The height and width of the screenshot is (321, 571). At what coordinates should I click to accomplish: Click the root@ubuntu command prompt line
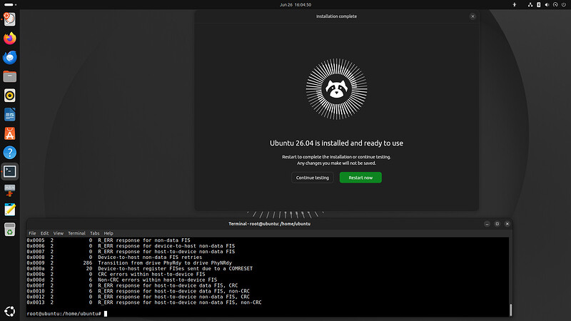[67, 314]
